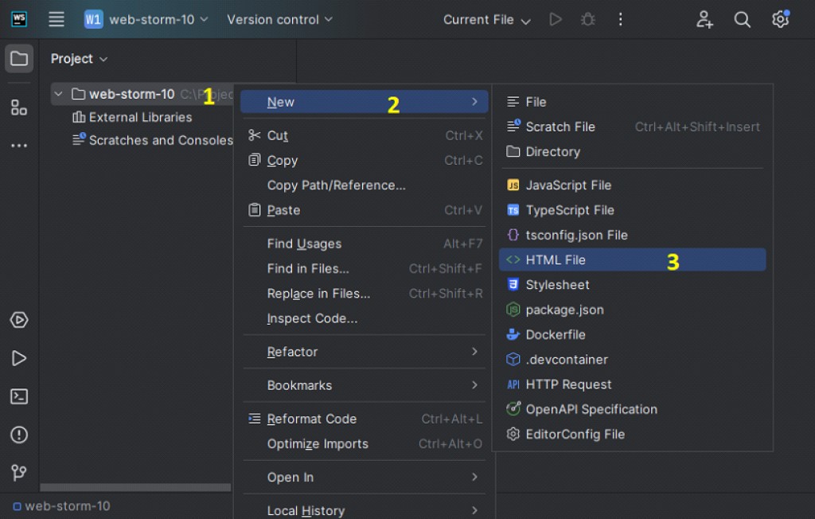Open the Project view dropdown

click(x=79, y=59)
